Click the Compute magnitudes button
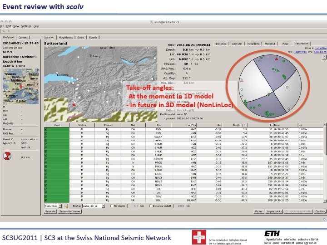Viewport: 327px width, 245px height. [298, 211]
